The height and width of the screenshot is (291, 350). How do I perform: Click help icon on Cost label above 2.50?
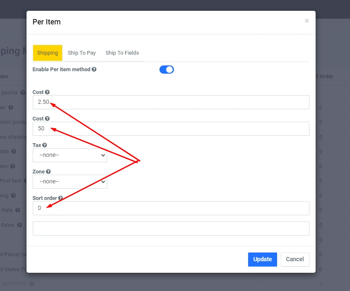47,92
